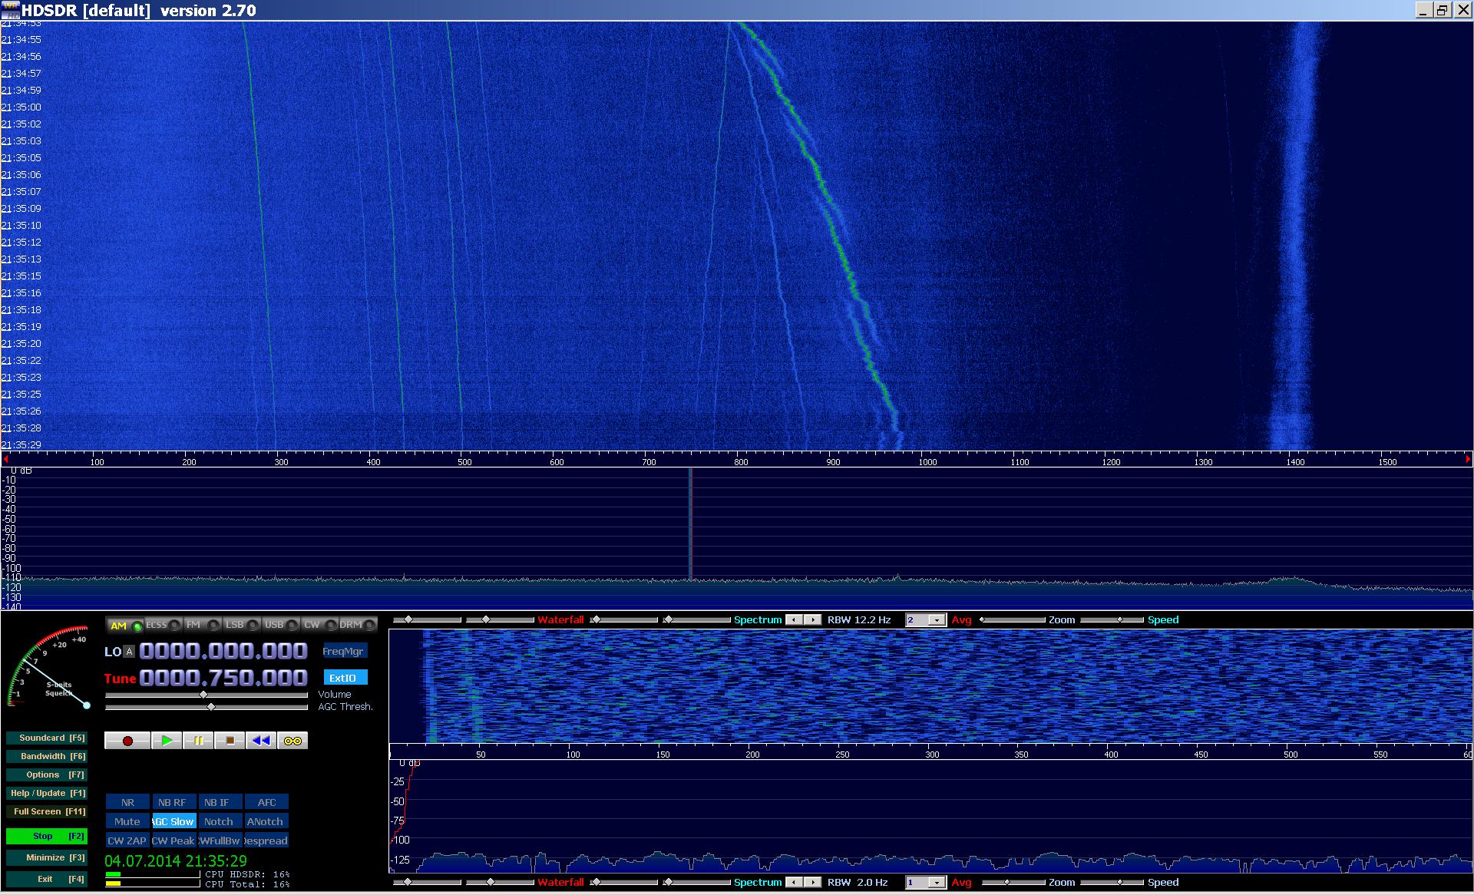1474x895 pixels.
Task: Open Bandwidth [F6] settings
Action: [46, 756]
